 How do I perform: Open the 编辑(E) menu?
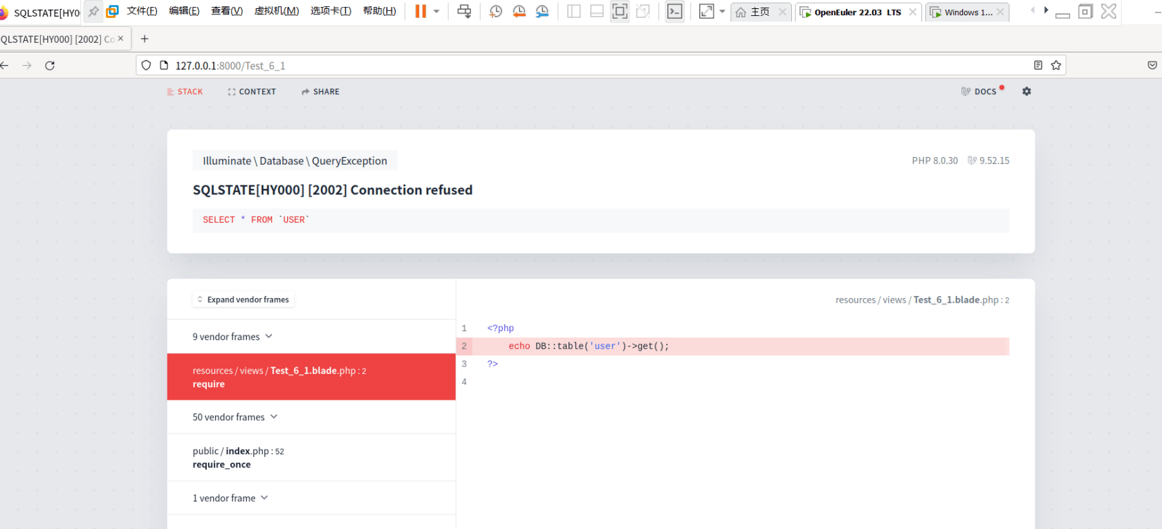pos(184,11)
